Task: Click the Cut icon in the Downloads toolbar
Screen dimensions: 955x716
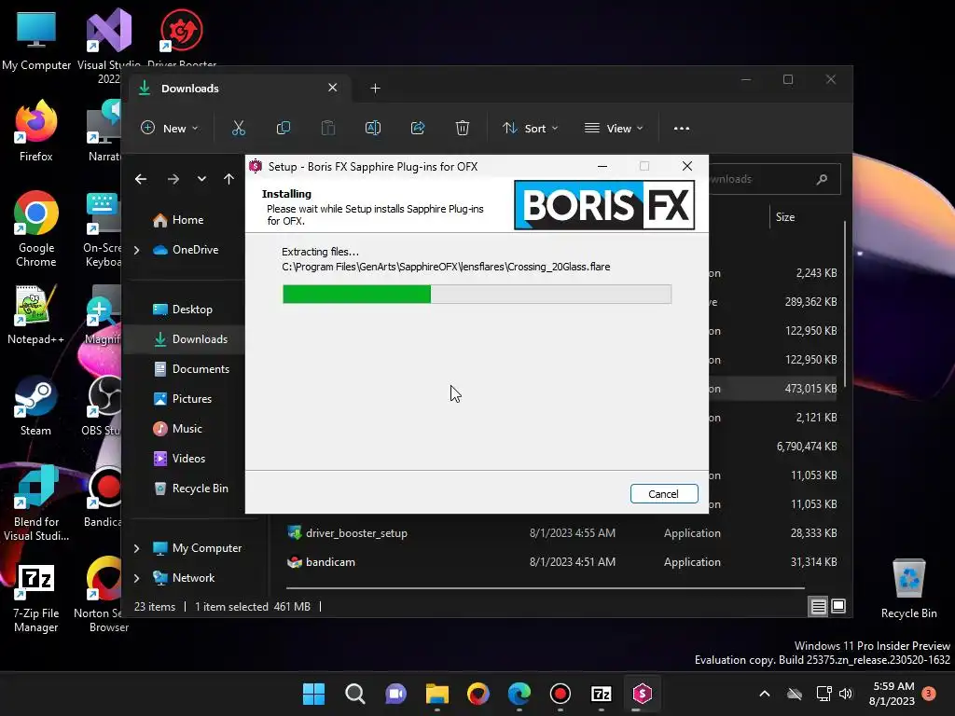Action: (x=239, y=128)
